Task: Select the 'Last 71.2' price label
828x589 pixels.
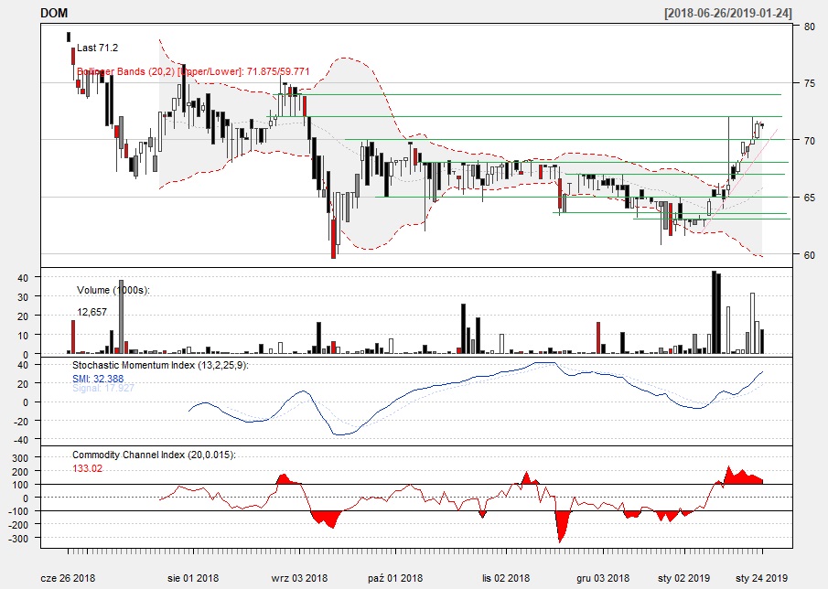Action: pyautogui.click(x=98, y=48)
